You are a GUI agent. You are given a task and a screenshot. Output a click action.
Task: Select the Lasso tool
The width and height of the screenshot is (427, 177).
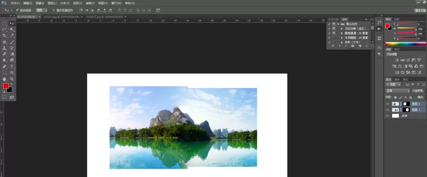(4, 29)
